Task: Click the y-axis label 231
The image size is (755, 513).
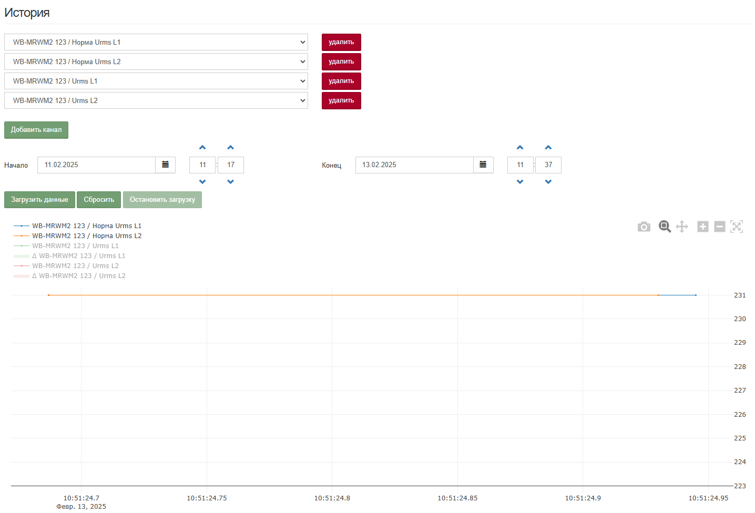Action: 740,295
